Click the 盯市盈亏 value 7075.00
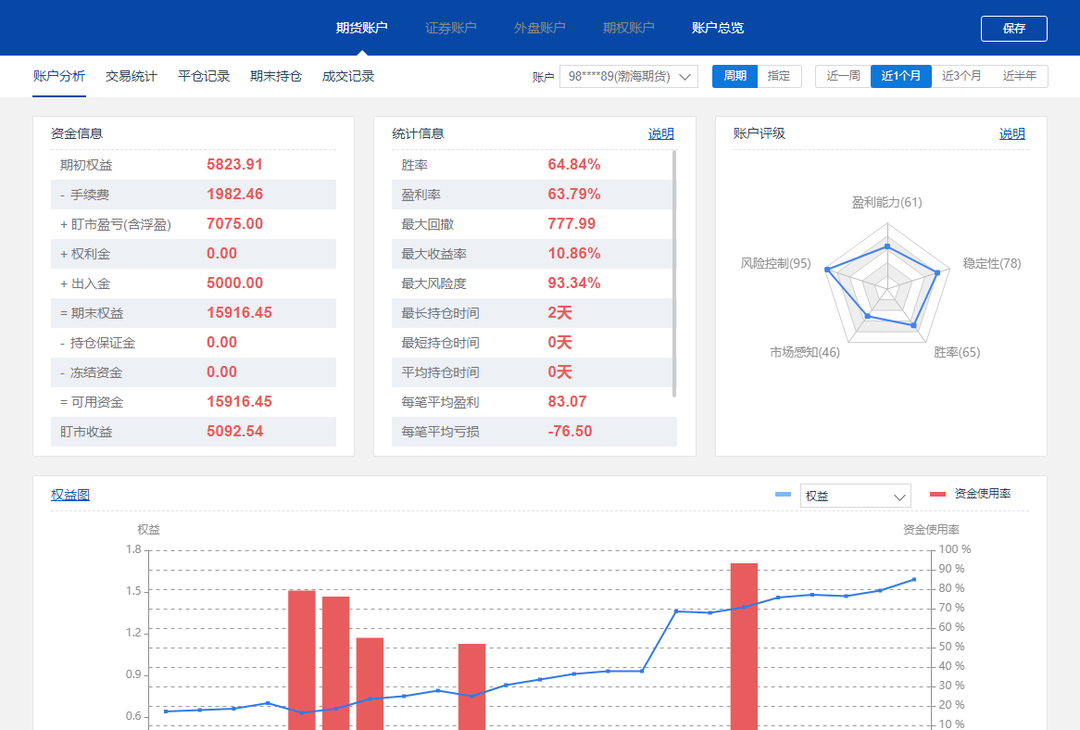 coord(235,224)
